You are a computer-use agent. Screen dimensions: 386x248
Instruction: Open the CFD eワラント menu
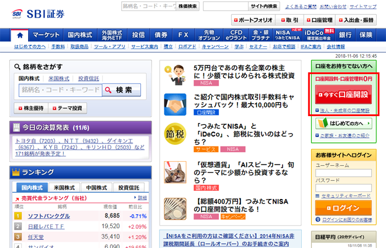(236, 35)
